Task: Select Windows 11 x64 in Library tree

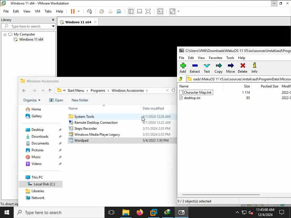Action: pyautogui.click(x=31, y=39)
